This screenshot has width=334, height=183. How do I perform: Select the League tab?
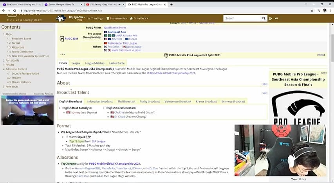click(x=76, y=63)
